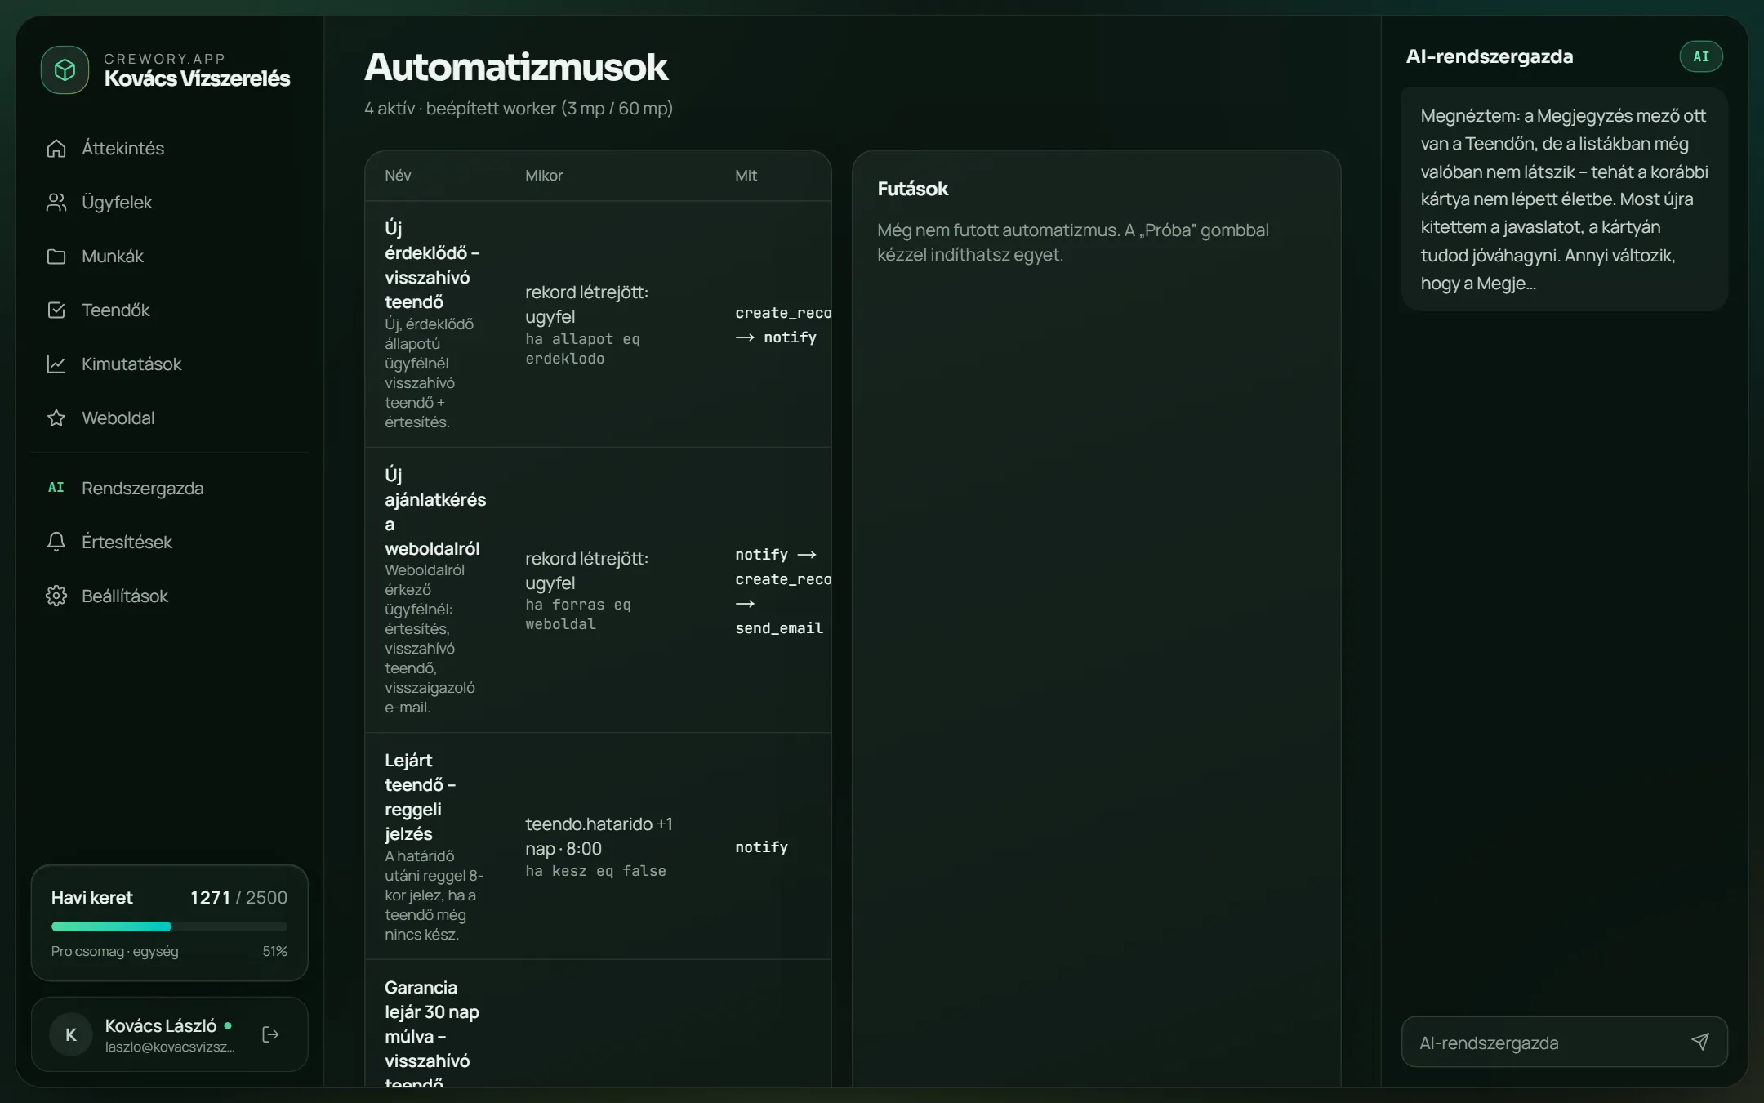Click the Havi keret progress bar

click(x=169, y=927)
